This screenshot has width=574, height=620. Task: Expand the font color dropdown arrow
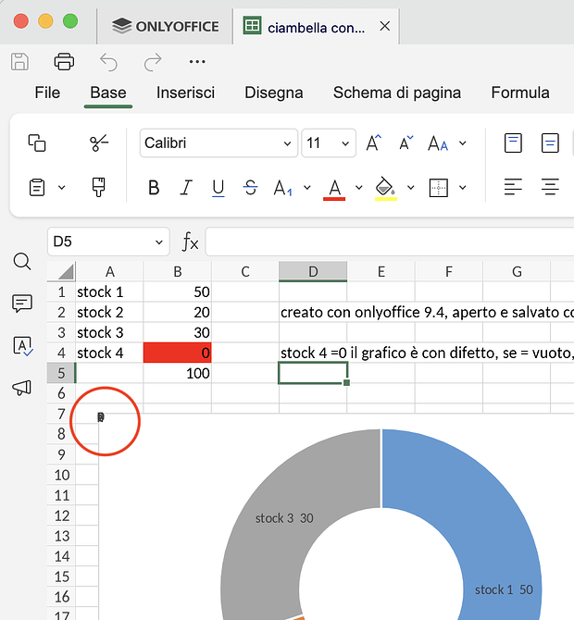(x=359, y=188)
